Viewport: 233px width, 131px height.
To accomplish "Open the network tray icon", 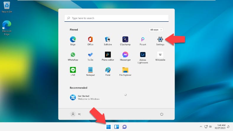I will 206,127.
